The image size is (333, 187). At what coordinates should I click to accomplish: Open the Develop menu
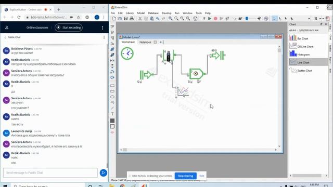166,13
